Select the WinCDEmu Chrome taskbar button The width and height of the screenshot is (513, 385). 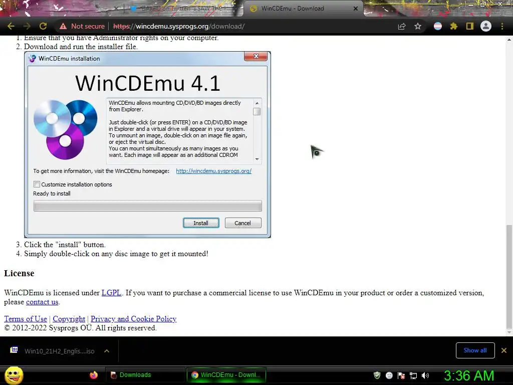[226, 375]
